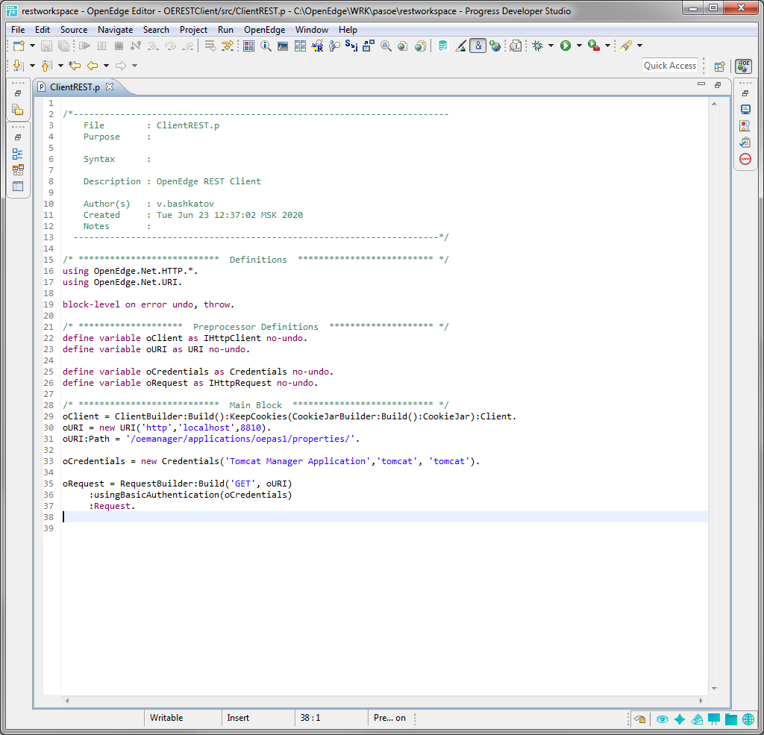Click the globe with green play icon
Viewport: 764px width, 735px height.
495,46
